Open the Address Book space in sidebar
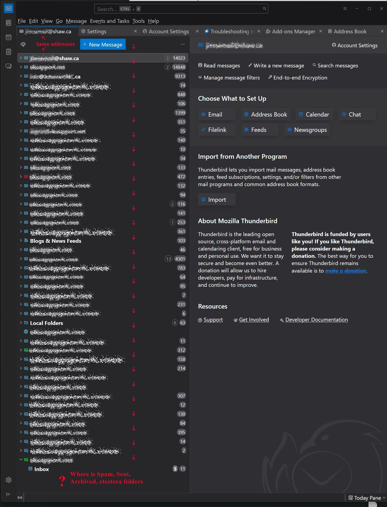This screenshot has height=507, width=387. click(9, 23)
